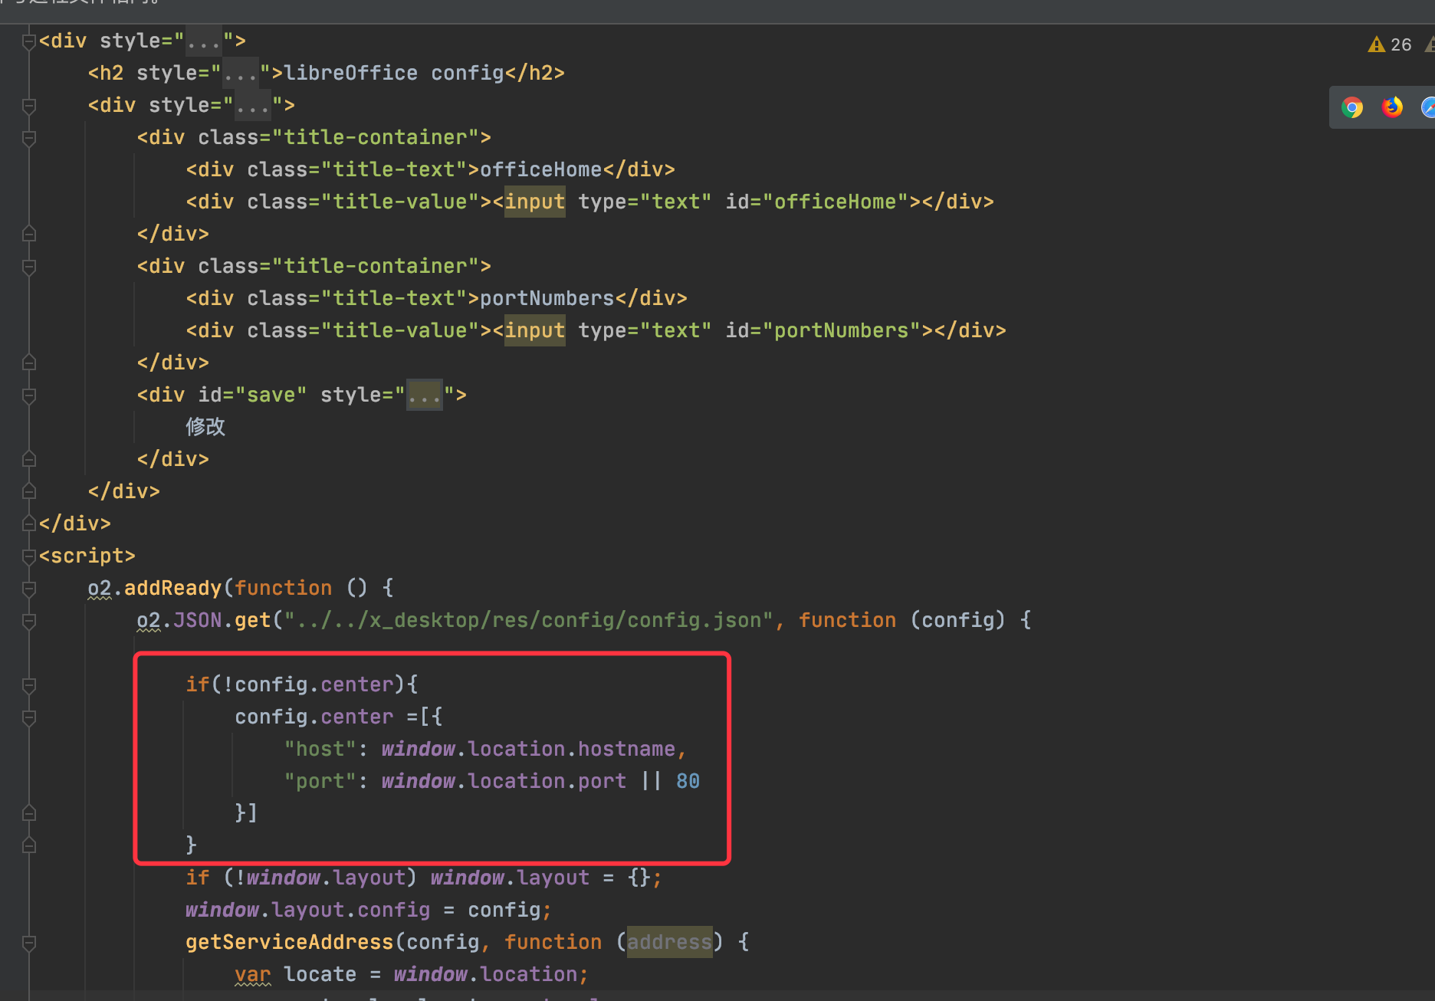Collapse the script tag block
Image resolution: width=1435 pixels, height=1001 pixels.
coord(29,556)
